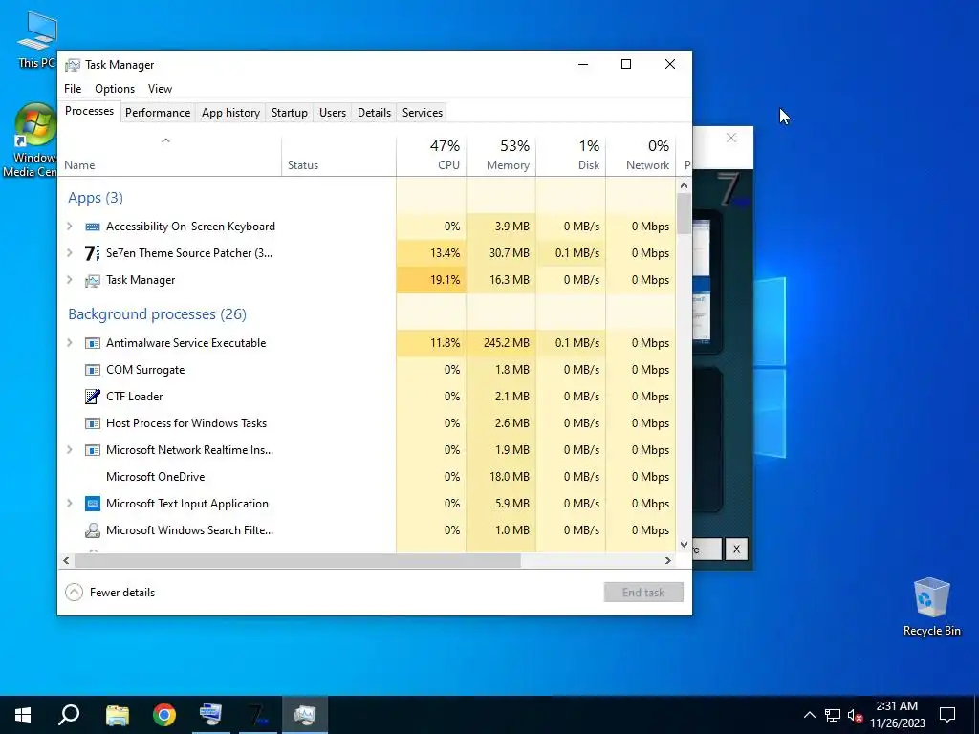Open the notification Action Center
979x734 pixels.
point(947,715)
